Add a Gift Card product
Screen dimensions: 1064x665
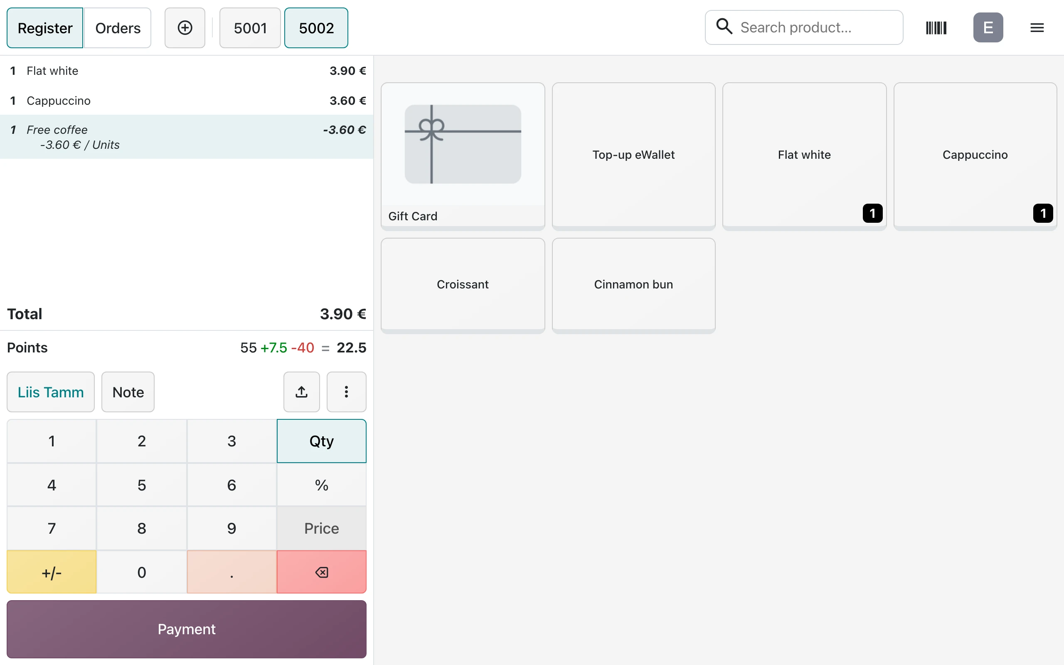point(463,156)
